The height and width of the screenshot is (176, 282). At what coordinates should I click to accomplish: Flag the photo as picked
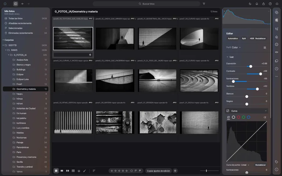[136, 171]
